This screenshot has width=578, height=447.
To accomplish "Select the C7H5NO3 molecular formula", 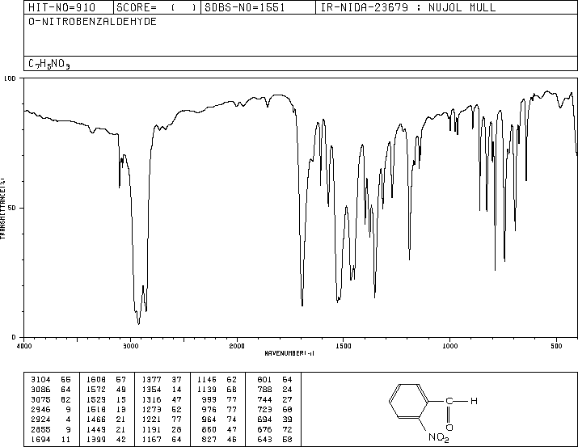I will click(x=49, y=64).
